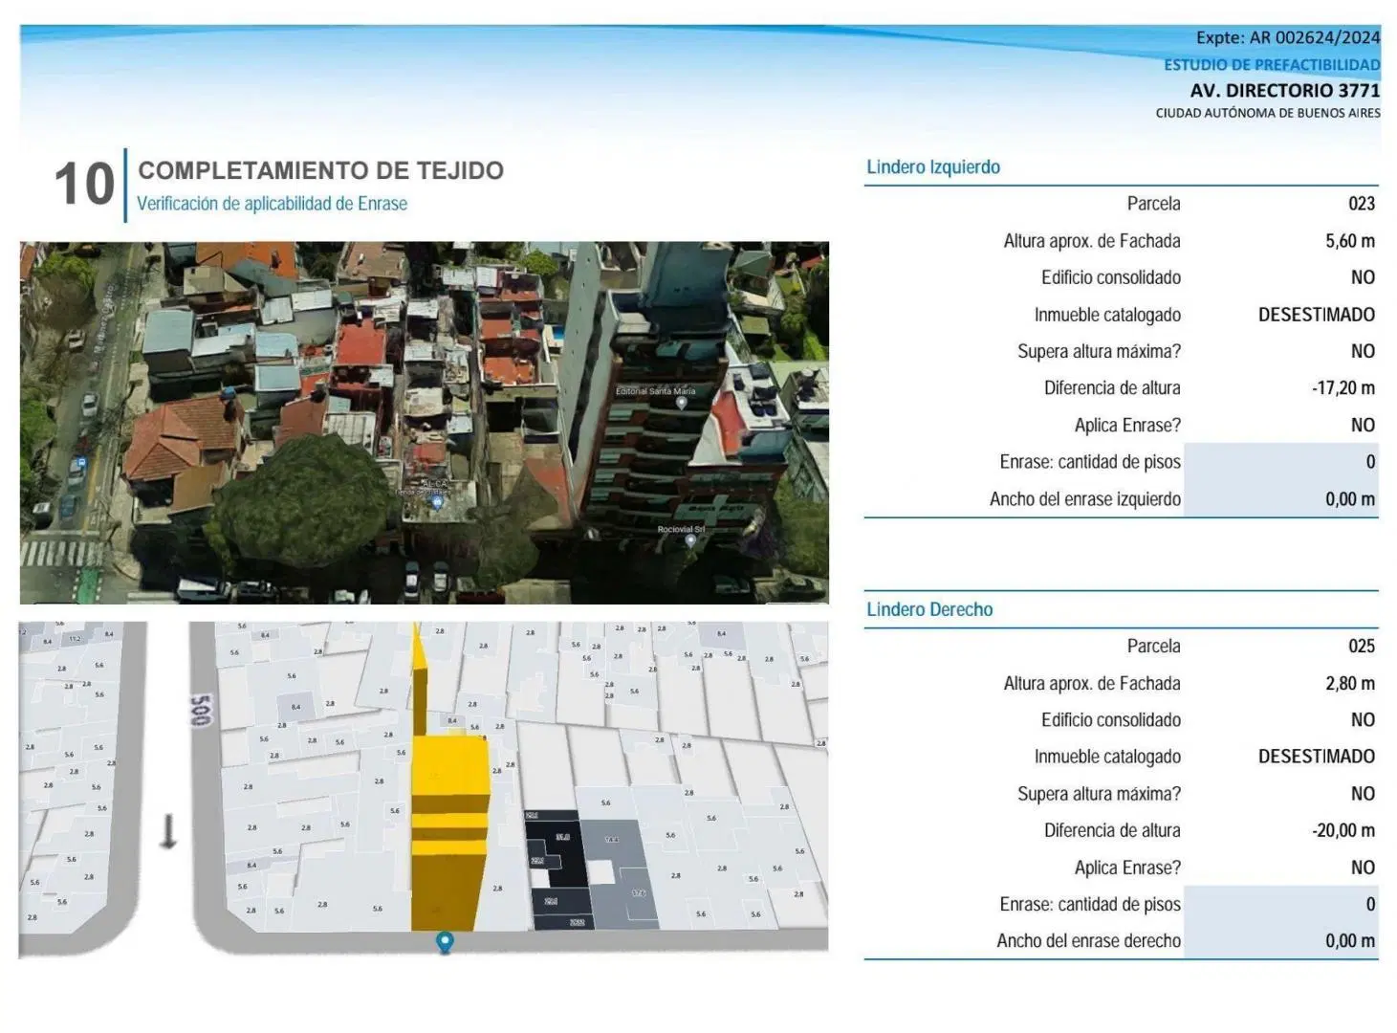Click the down arrow on the street map

[168, 831]
